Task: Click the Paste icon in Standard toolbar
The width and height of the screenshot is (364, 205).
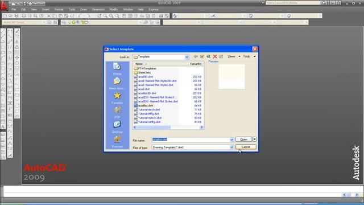Action: click(x=60, y=16)
